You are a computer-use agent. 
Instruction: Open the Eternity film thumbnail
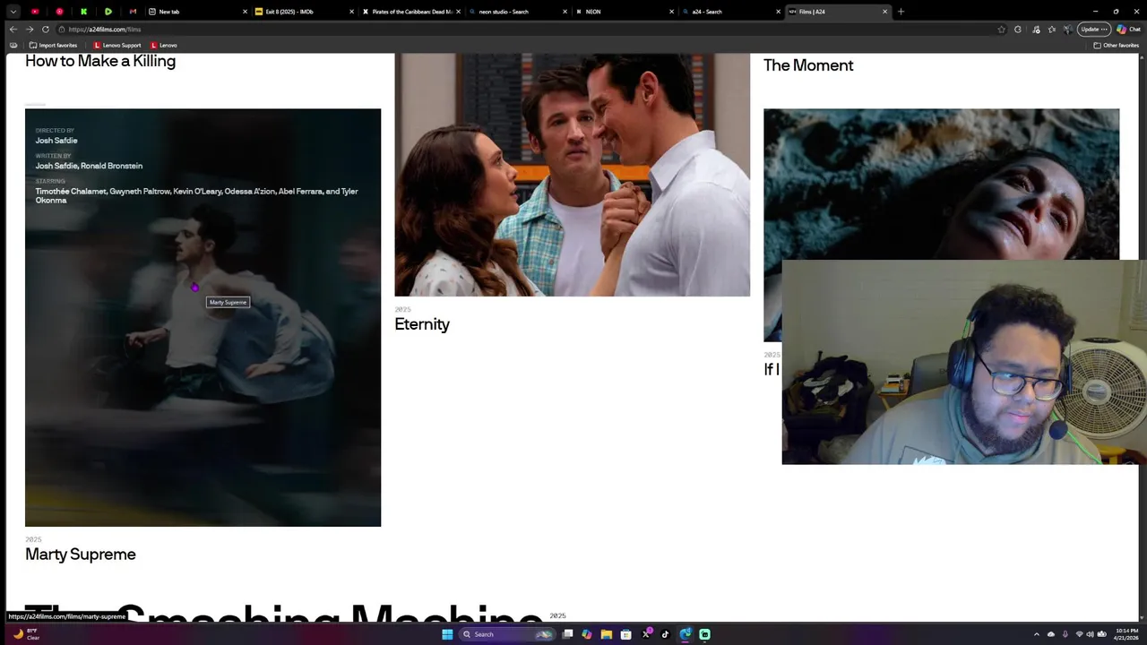point(572,175)
